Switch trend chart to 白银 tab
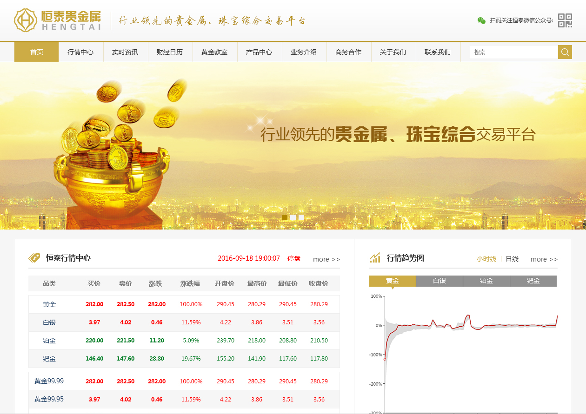This screenshot has width=586, height=414. 439,281
